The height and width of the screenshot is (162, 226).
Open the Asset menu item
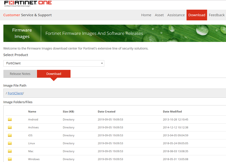pos(159,15)
